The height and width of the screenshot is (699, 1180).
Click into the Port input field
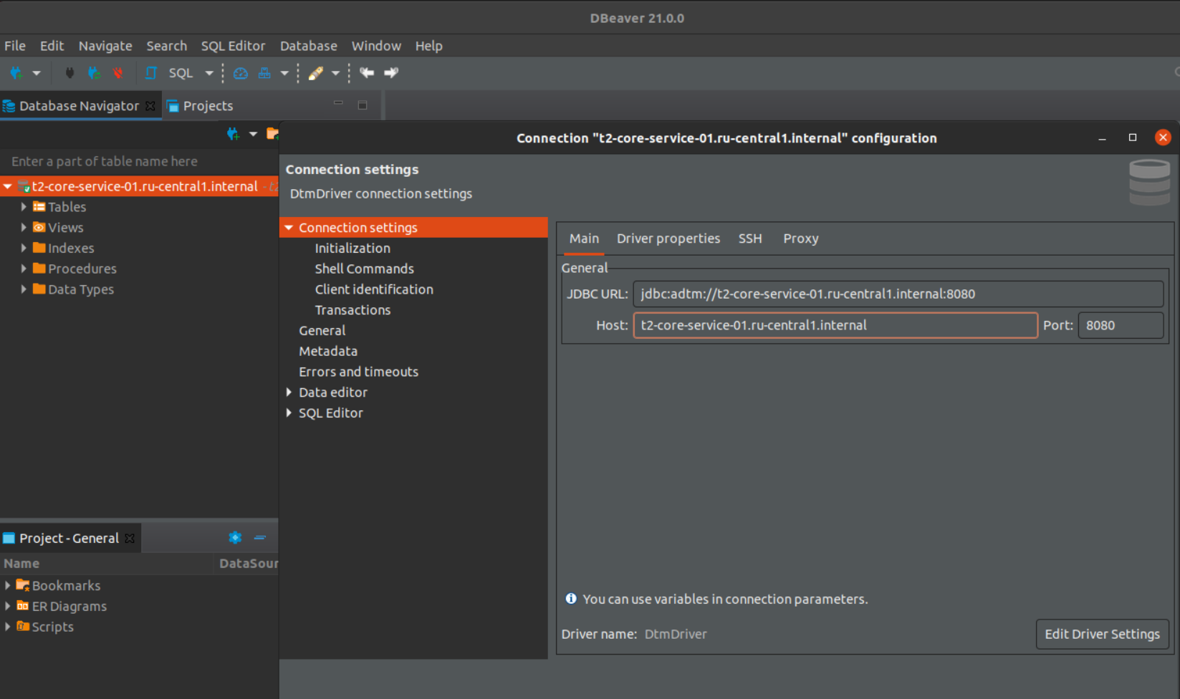1120,325
